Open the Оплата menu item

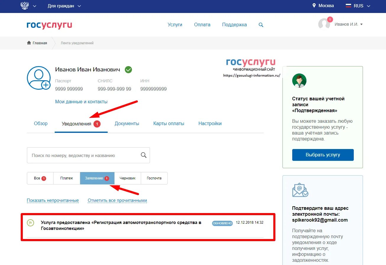(202, 25)
